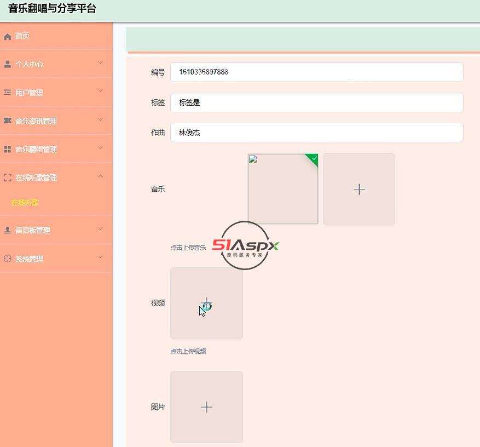Click the circular icon beside 系统管理
480x447 pixels.
point(8,259)
